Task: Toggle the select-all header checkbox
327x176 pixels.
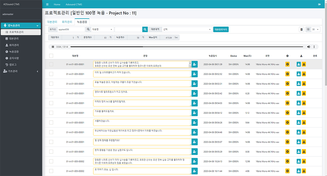Action: [x=51, y=56]
